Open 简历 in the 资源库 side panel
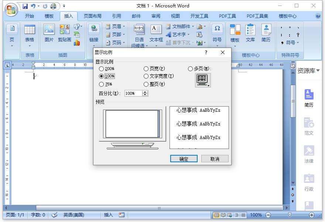The height and width of the screenshot is (222, 325). coord(309,98)
